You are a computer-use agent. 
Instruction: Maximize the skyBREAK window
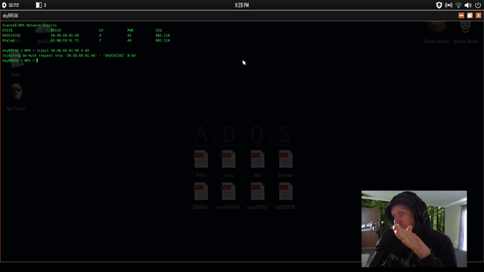click(x=470, y=15)
